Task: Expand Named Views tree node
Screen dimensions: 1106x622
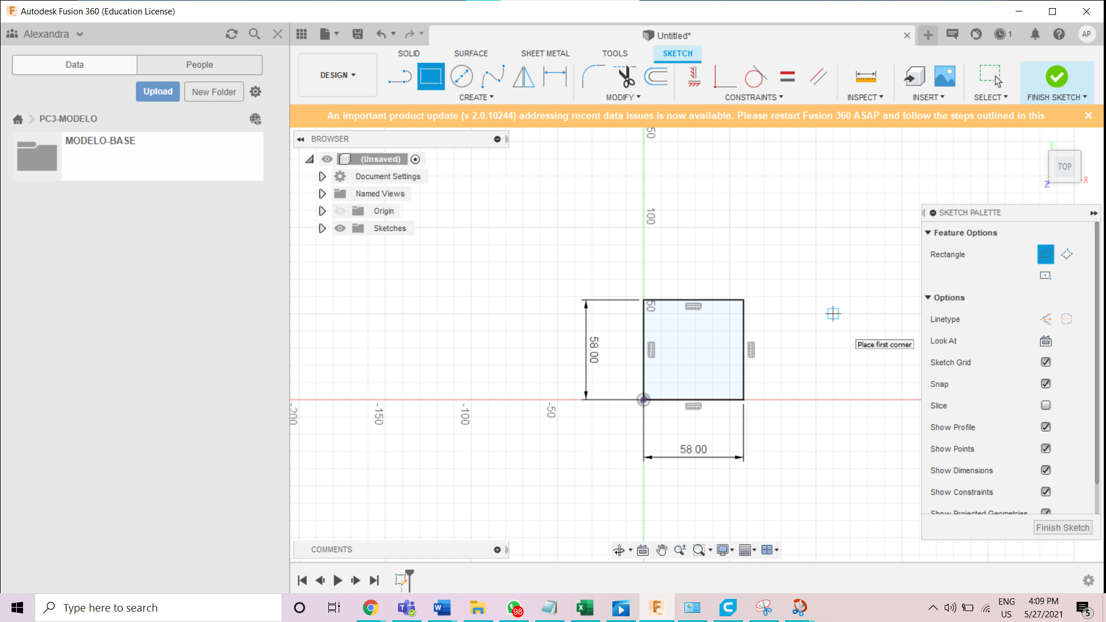Action: click(x=322, y=194)
